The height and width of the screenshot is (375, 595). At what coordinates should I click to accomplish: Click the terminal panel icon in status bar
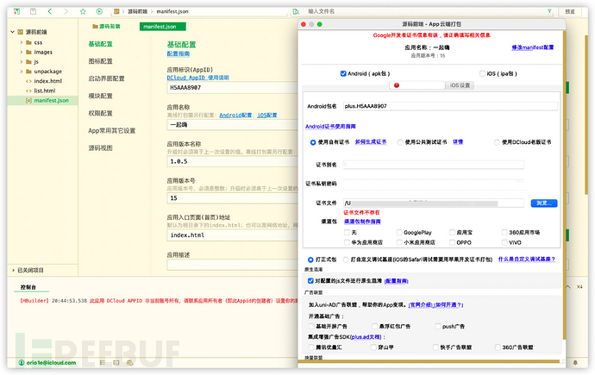tap(116, 362)
